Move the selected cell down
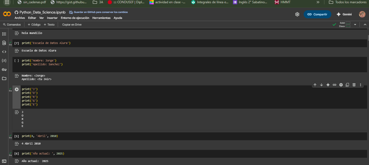 pos(322,85)
